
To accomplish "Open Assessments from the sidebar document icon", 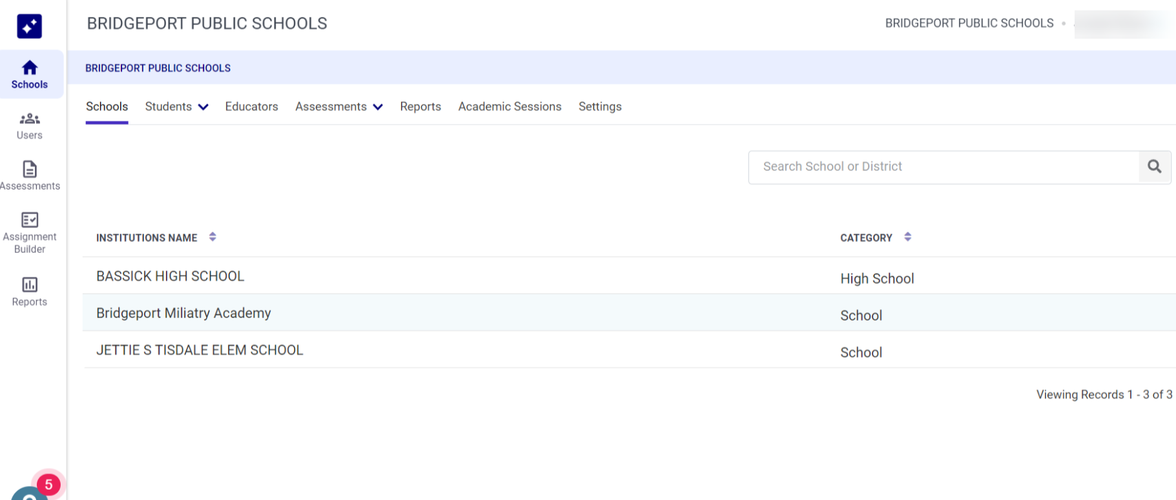I will pos(30,176).
